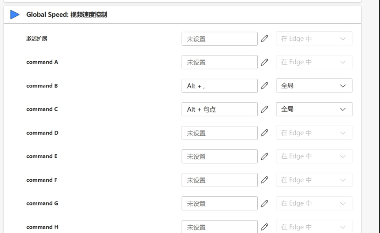
Task: Click the command E label
Action: pos(42,156)
